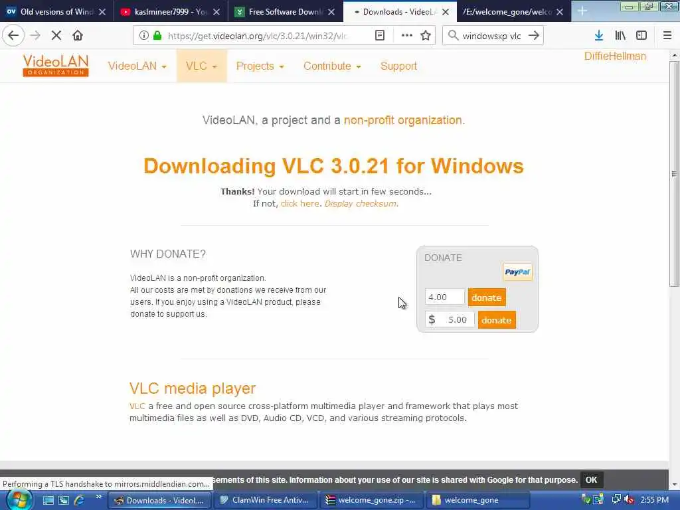The height and width of the screenshot is (510, 680).
Task: Click the PayPal logo in donate box
Action: click(x=517, y=272)
